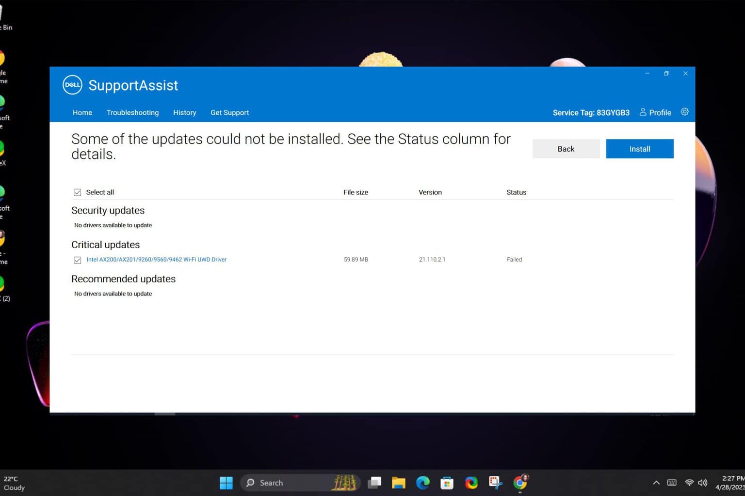Viewport: 745px width, 496px height.
Task: Open the Windows Start menu
Action: [226, 482]
